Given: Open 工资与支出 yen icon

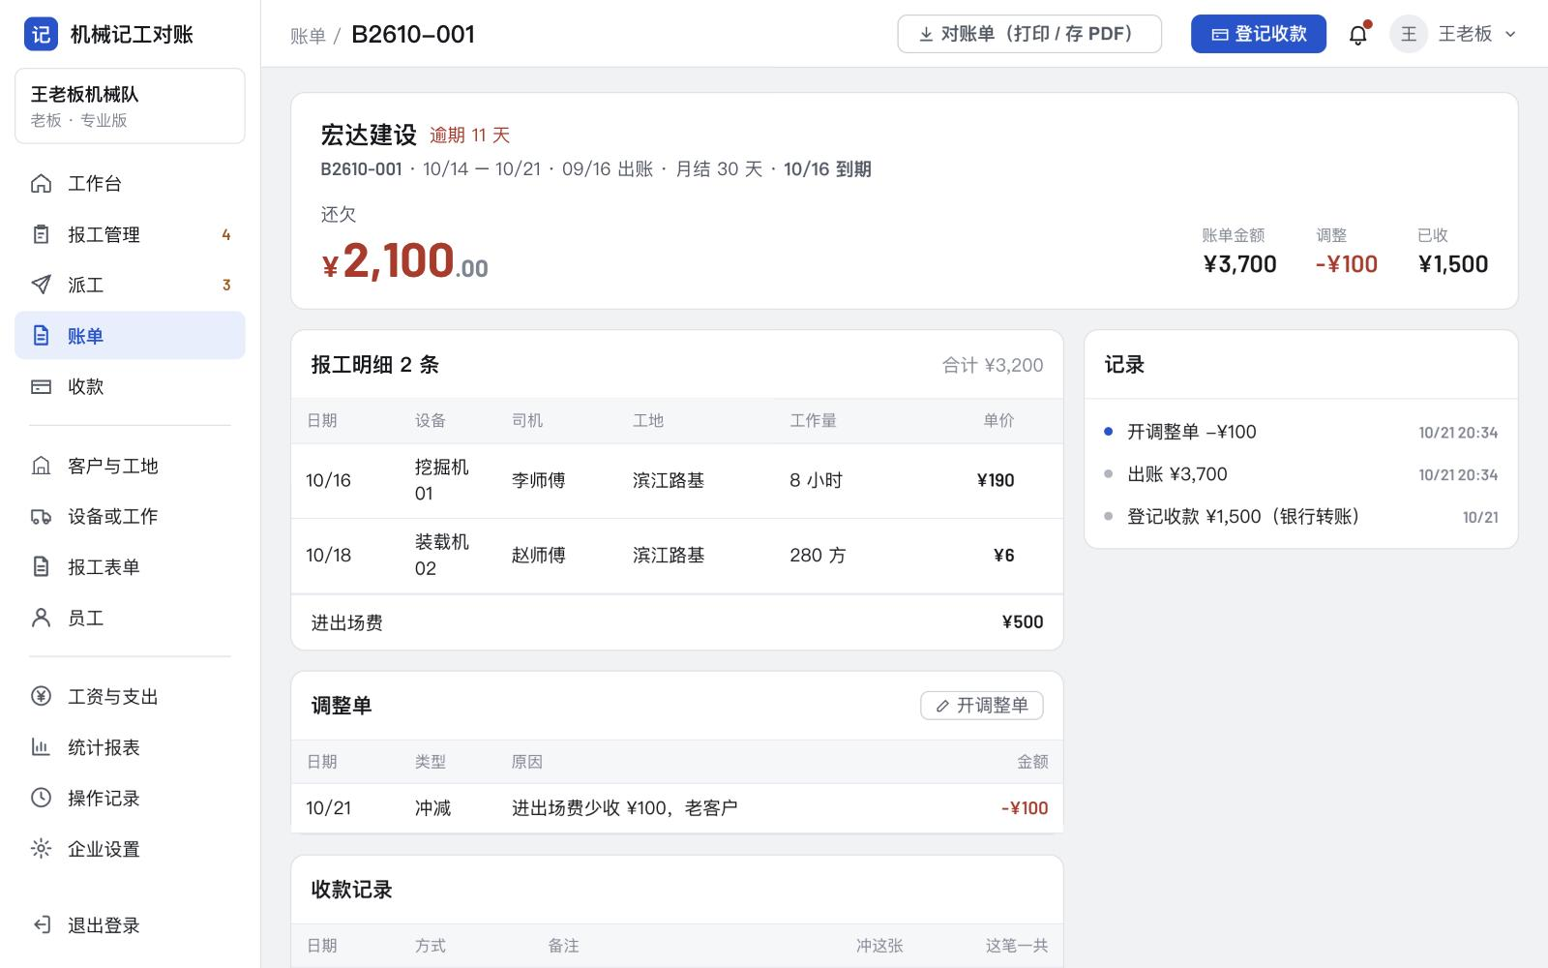Looking at the screenshot, I should point(41,696).
